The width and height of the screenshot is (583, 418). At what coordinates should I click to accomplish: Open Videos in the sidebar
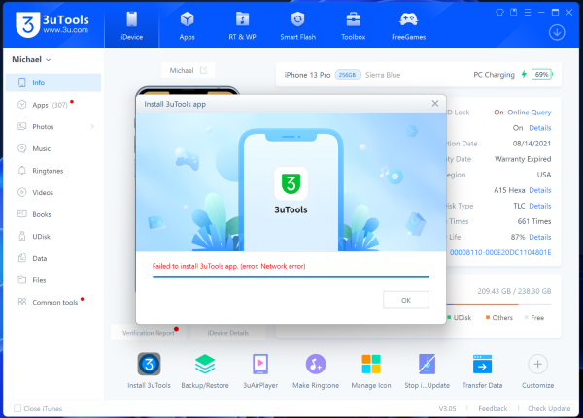[53, 192]
